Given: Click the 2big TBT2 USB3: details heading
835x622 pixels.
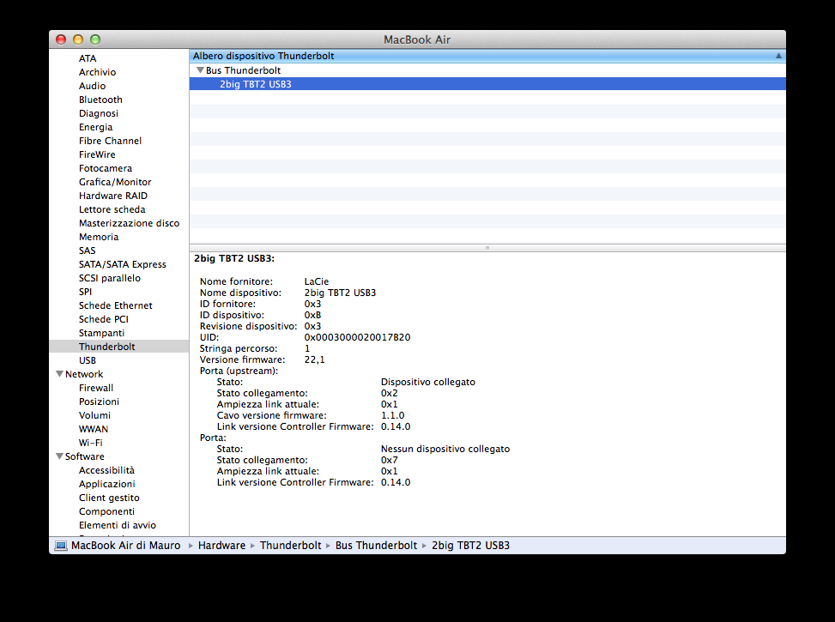Looking at the screenshot, I should pos(234,259).
